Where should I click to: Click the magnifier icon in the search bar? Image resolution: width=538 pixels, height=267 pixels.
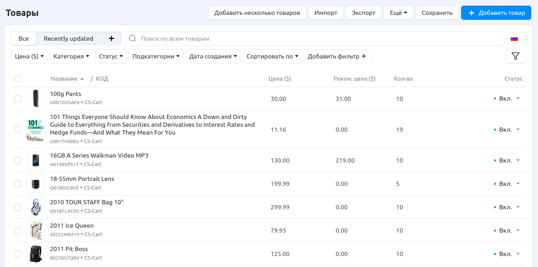[133, 39]
